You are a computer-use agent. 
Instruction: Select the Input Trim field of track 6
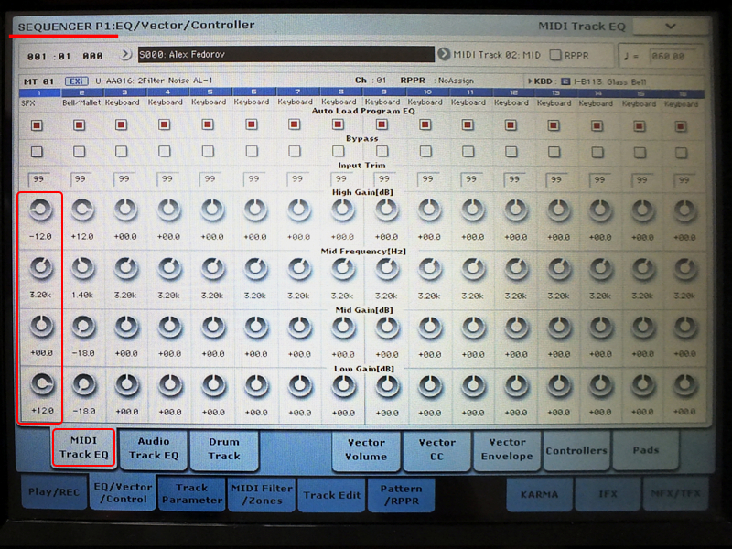pos(253,178)
